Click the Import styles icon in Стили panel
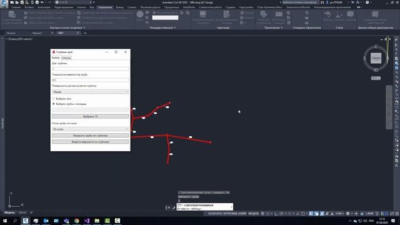Viewport: 400px width, 225px height. (x=327, y=14)
